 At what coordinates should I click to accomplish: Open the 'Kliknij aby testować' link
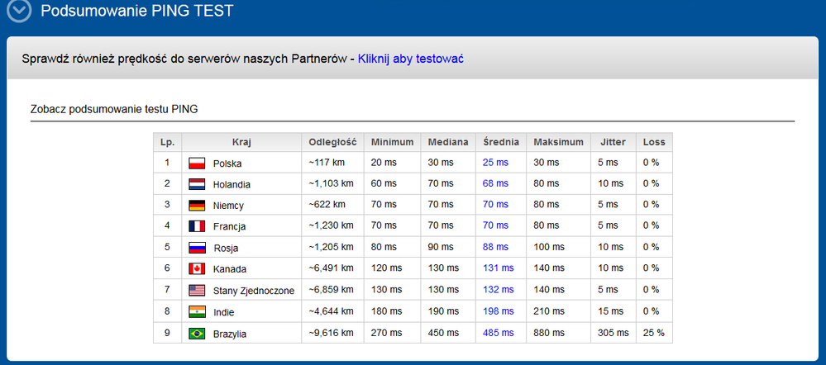pyautogui.click(x=411, y=59)
